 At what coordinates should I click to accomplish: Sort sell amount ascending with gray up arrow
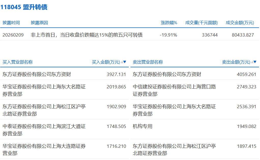(x=252, y=62)
